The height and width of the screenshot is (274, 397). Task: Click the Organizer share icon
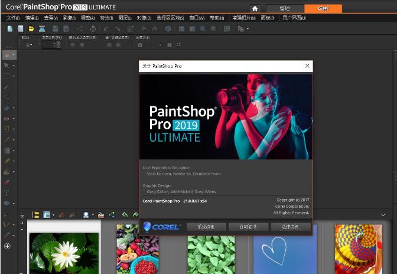(x=112, y=215)
